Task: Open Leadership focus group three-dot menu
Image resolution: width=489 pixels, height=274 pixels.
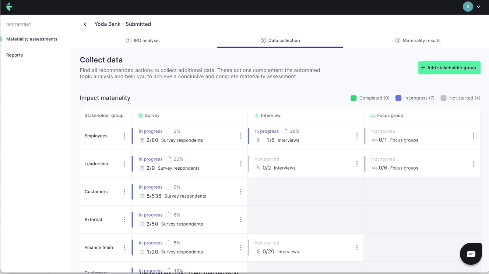Action: [x=474, y=164]
